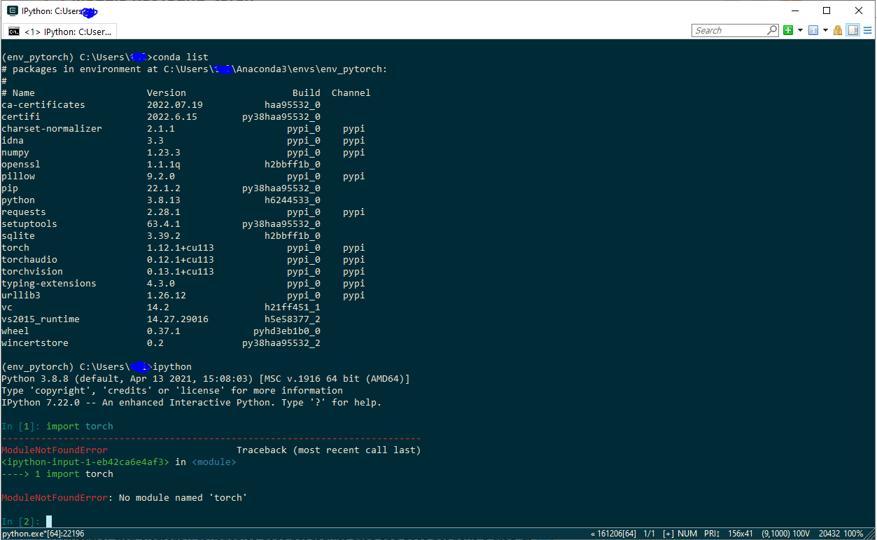Image resolution: width=877 pixels, height=540 pixels.
Task: Click the green new console plus icon
Action: 788,30
